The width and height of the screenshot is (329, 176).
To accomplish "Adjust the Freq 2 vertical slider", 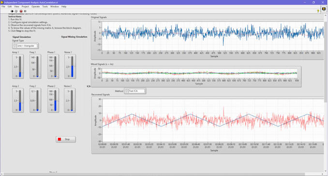I will coord(38,101).
